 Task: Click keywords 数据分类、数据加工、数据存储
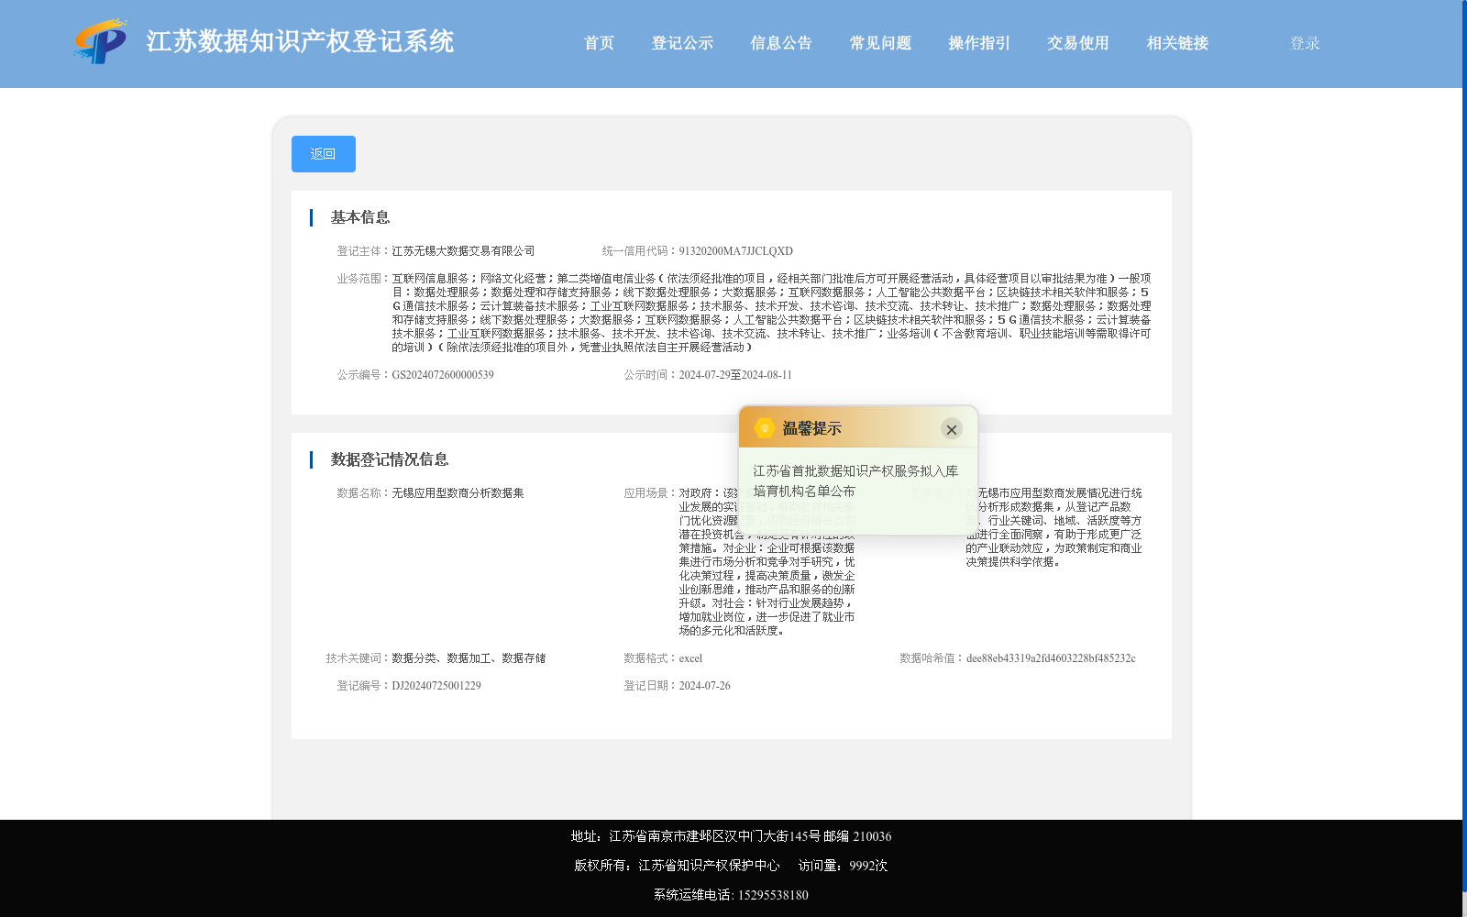(x=469, y=658)
